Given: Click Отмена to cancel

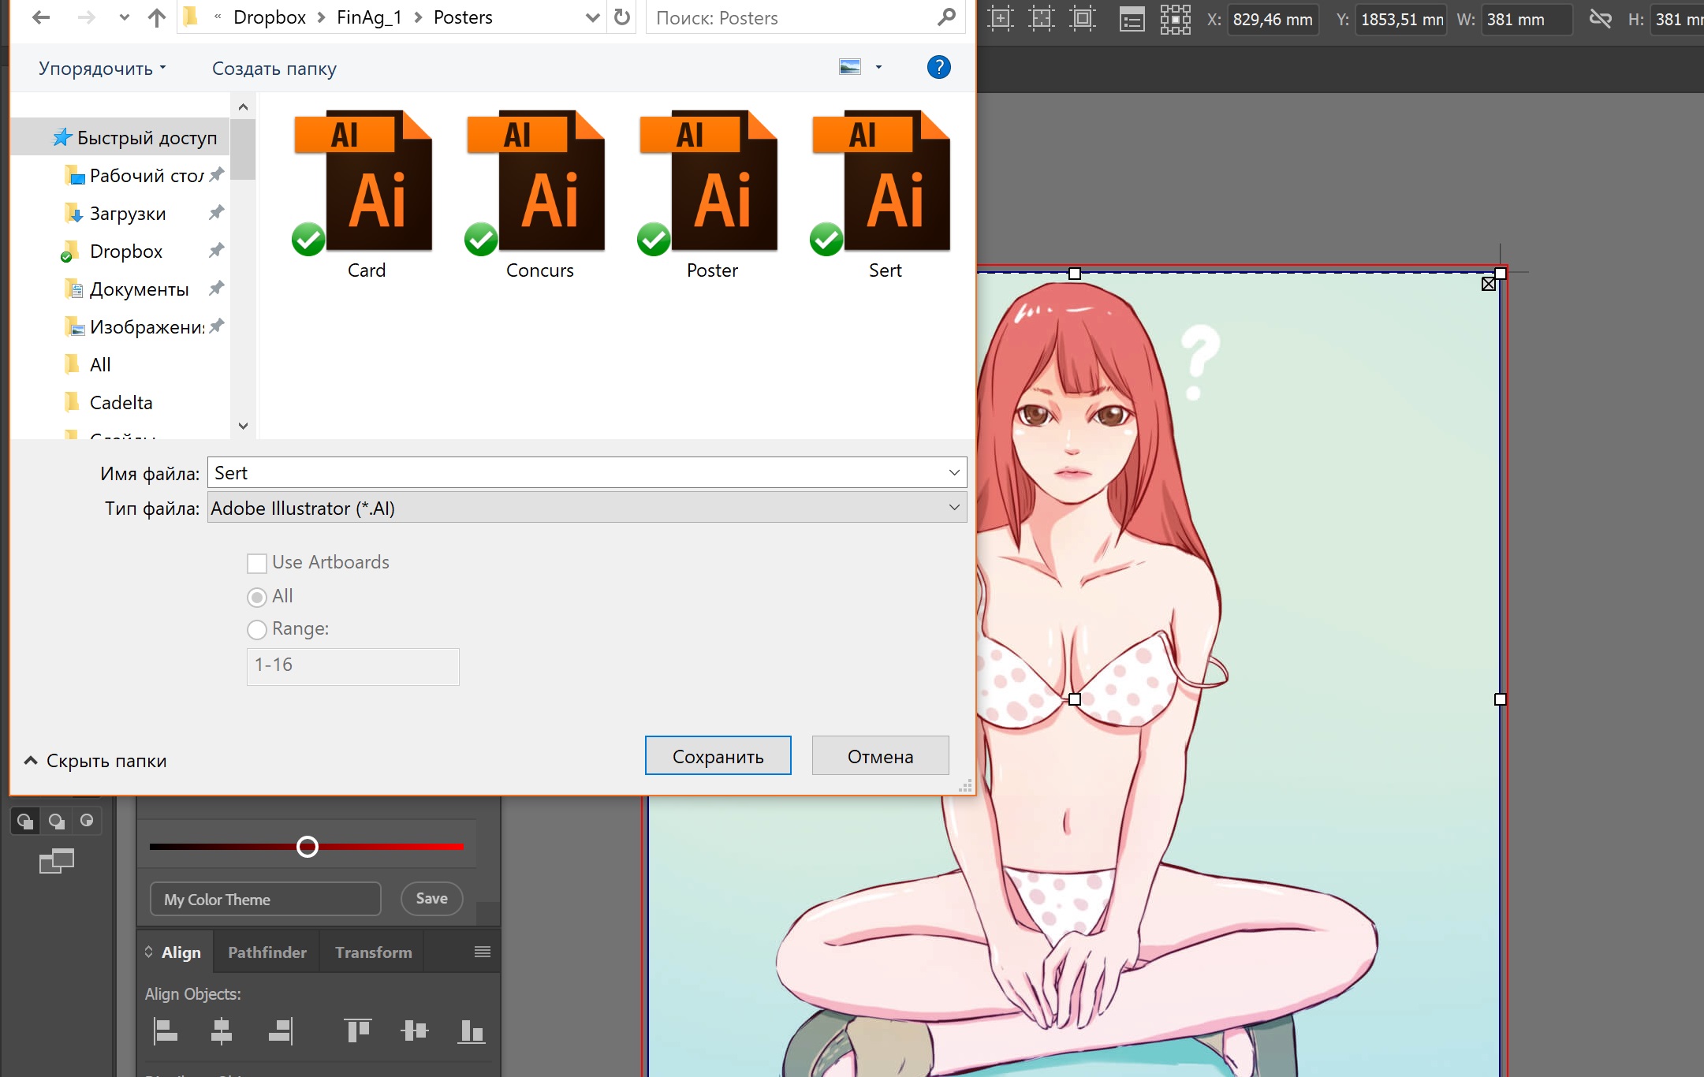Looking at the screenshot, I should click(880, 756).
